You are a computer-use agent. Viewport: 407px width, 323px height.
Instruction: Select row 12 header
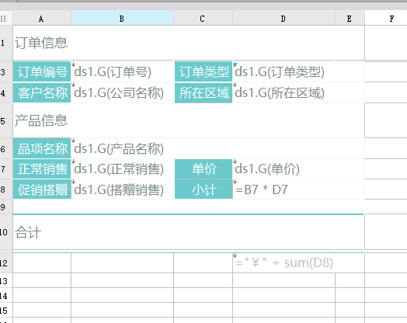pos(6,263)
